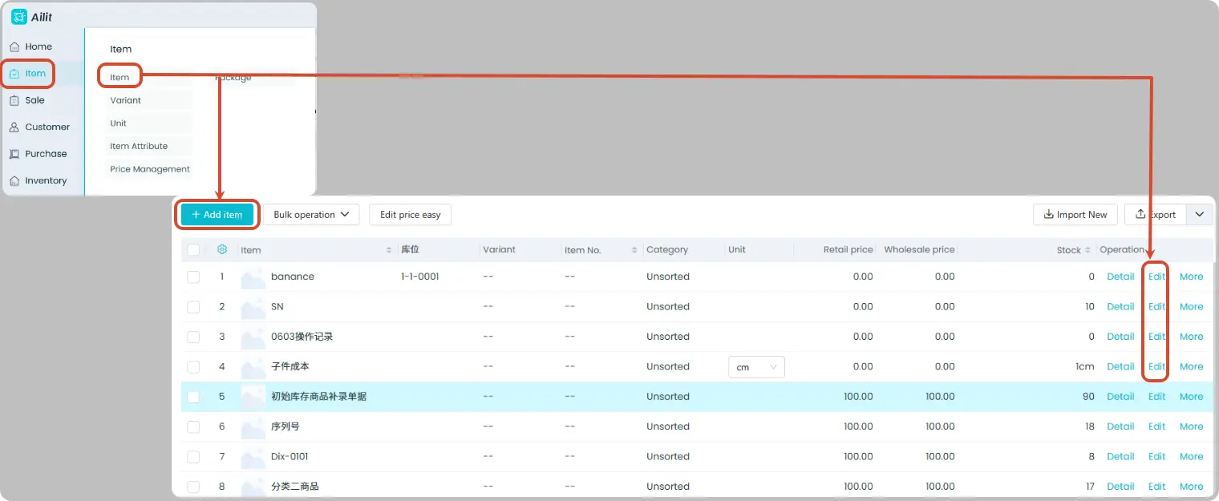Click the Edit price easy button
Image resolution: width=1219 pixels, height=501 pixels.
[411, 215]
